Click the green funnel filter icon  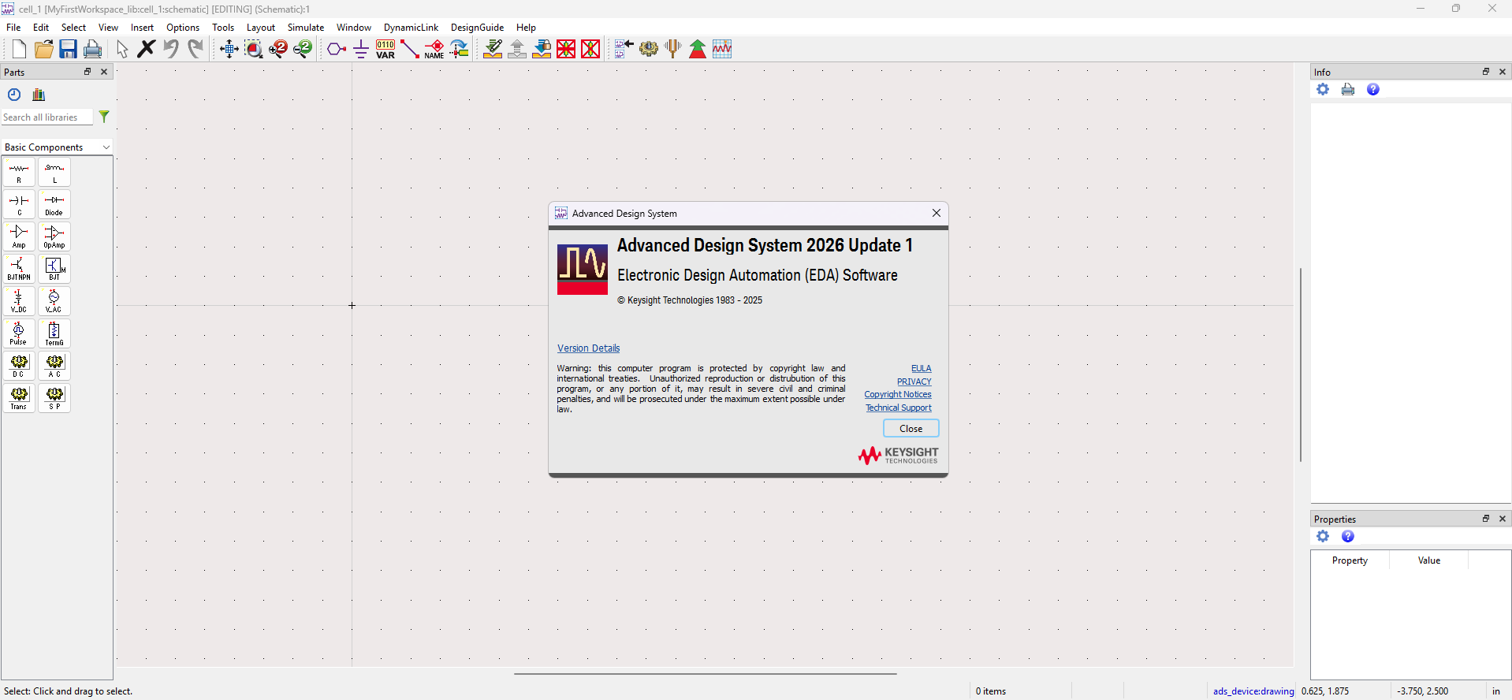point(104,117)
